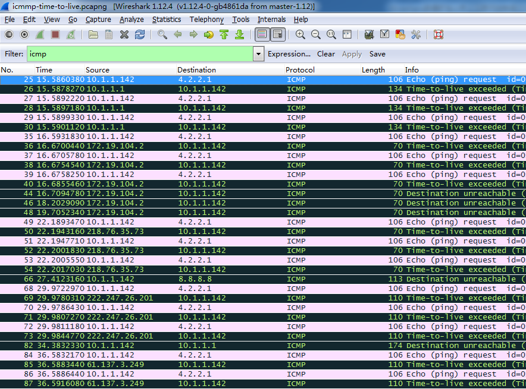Open the Tools menu
The width and height of the screenshot is (526, 389).
point(241,20)
